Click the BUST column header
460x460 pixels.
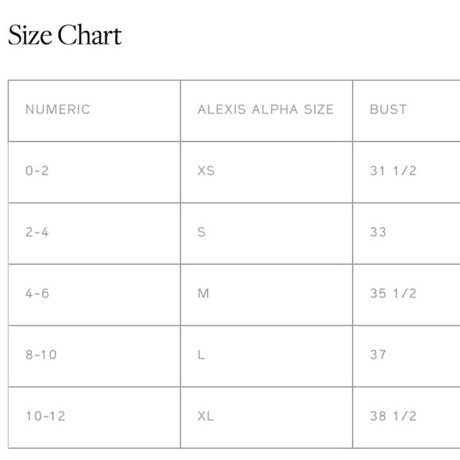click(406, 110)
